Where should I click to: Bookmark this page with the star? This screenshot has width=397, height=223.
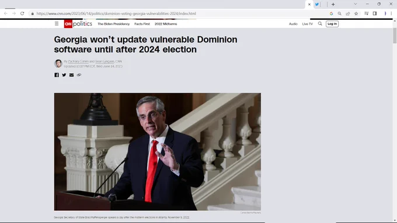click(356, 13)
